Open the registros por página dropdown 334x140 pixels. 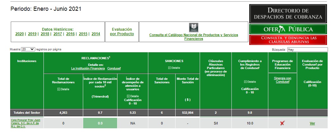point(28,49)
